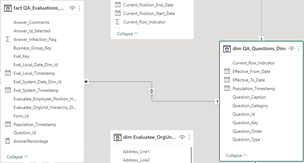Click the dim Evaluatee_OrgUn table icon
The width and height of the screenshot is (304, 163).
click(x=117, y=137)
